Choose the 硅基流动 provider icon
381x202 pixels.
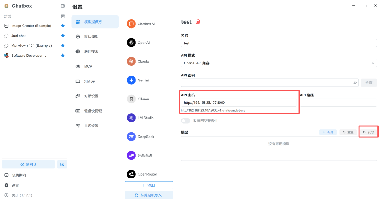click(131, 156)
